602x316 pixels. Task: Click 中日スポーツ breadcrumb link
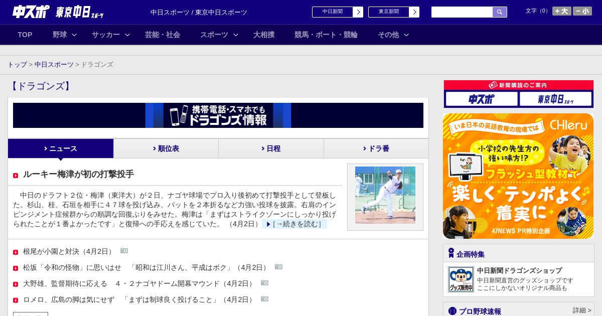click(54, 65)
